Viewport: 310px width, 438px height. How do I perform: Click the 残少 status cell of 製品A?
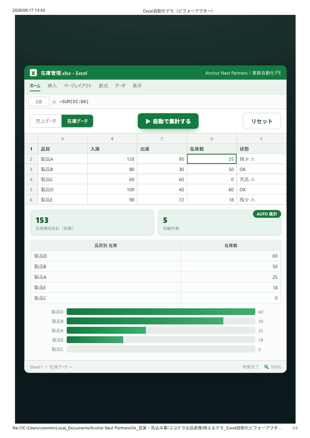tap(262, 159)
